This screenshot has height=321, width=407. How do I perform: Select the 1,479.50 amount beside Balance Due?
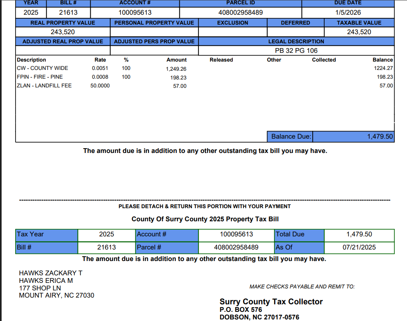coord(380,137)
